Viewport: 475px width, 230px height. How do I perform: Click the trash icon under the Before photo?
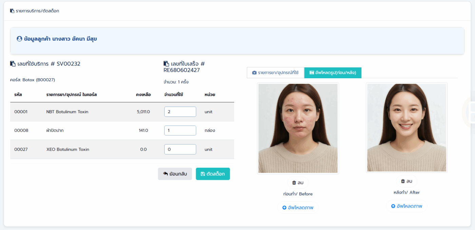tap(294, 183)
